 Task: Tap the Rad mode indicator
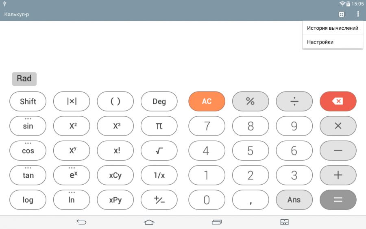pos(24,79)
